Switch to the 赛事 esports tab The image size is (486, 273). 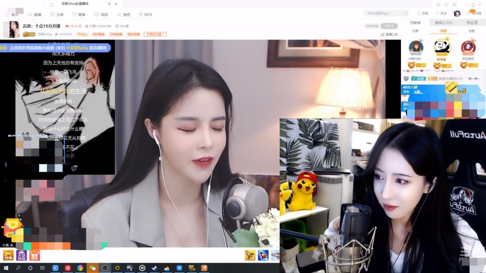pyautogui.click(x=79, y=15)
